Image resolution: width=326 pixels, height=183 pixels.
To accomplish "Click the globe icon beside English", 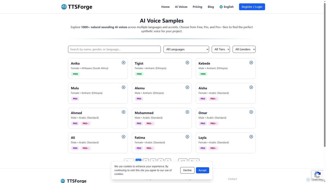I will 221,7.
